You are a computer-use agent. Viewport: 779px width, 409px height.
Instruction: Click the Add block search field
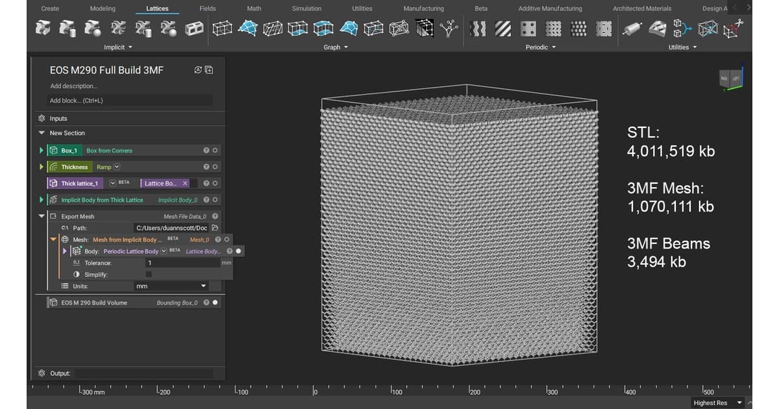click(130, 101)
